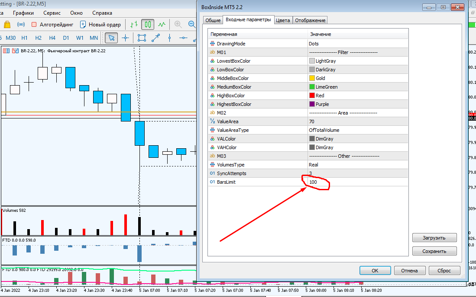Click Отмена to cancel dialog
This screenshot has height=297, width=476.
(410, 271)
